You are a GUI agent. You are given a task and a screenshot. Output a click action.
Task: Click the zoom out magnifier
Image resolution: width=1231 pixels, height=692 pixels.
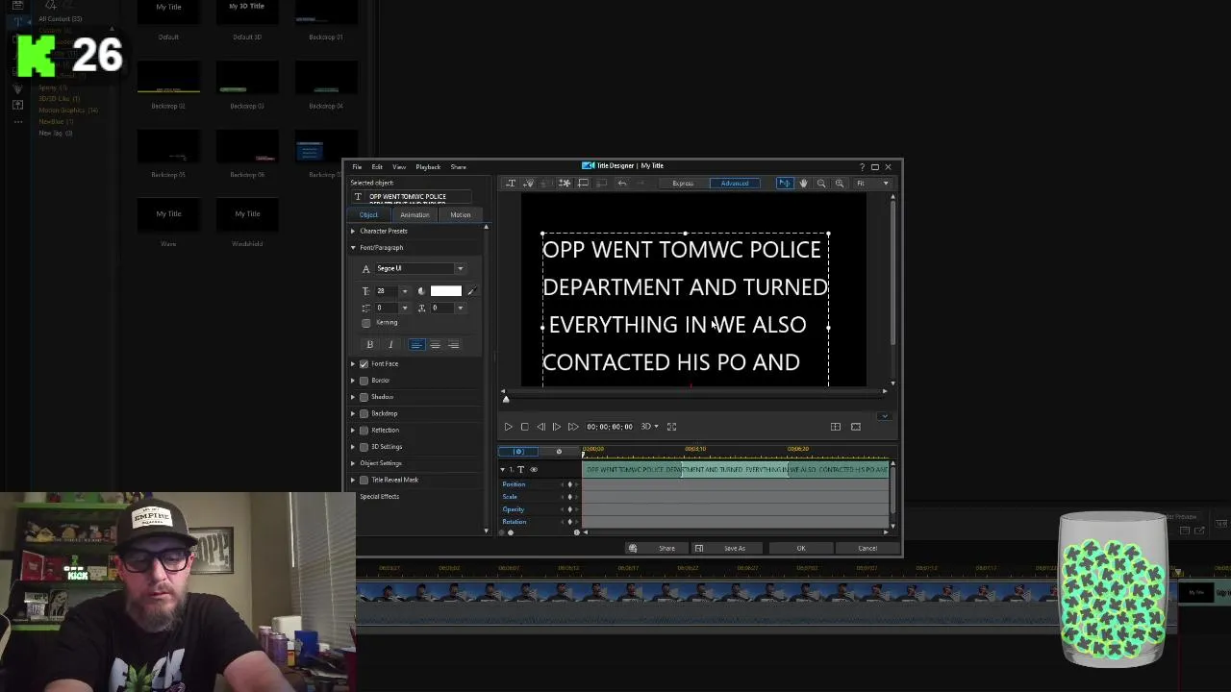pos(821,183)
